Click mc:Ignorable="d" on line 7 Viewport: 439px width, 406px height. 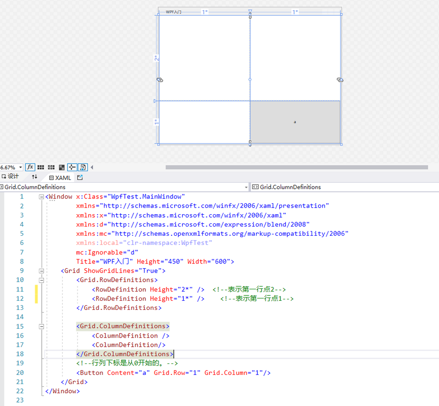pyautogui.click(x=107, y=252)
